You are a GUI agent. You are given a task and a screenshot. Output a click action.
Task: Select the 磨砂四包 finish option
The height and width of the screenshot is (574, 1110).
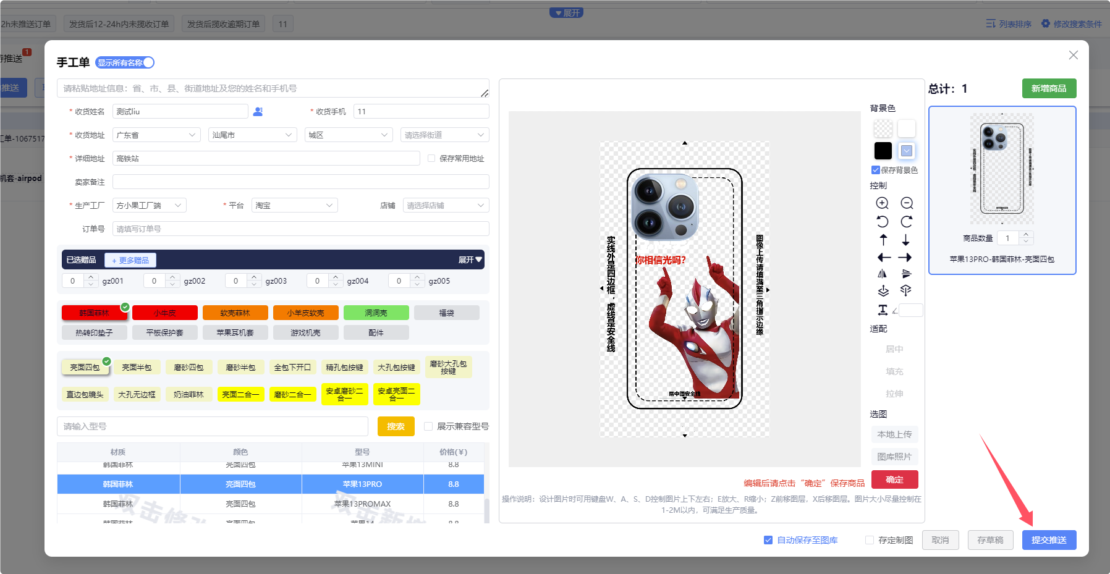(189, 367)
